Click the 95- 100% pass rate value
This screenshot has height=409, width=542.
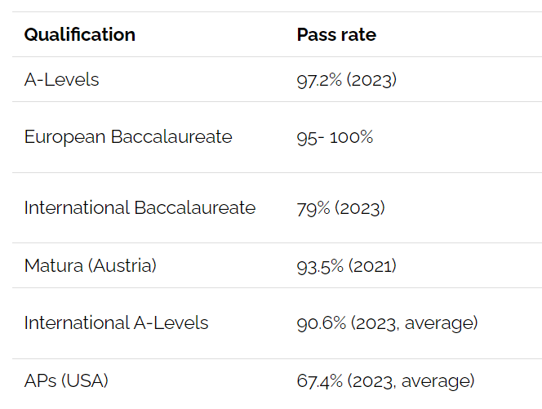[x=335, y=137]
